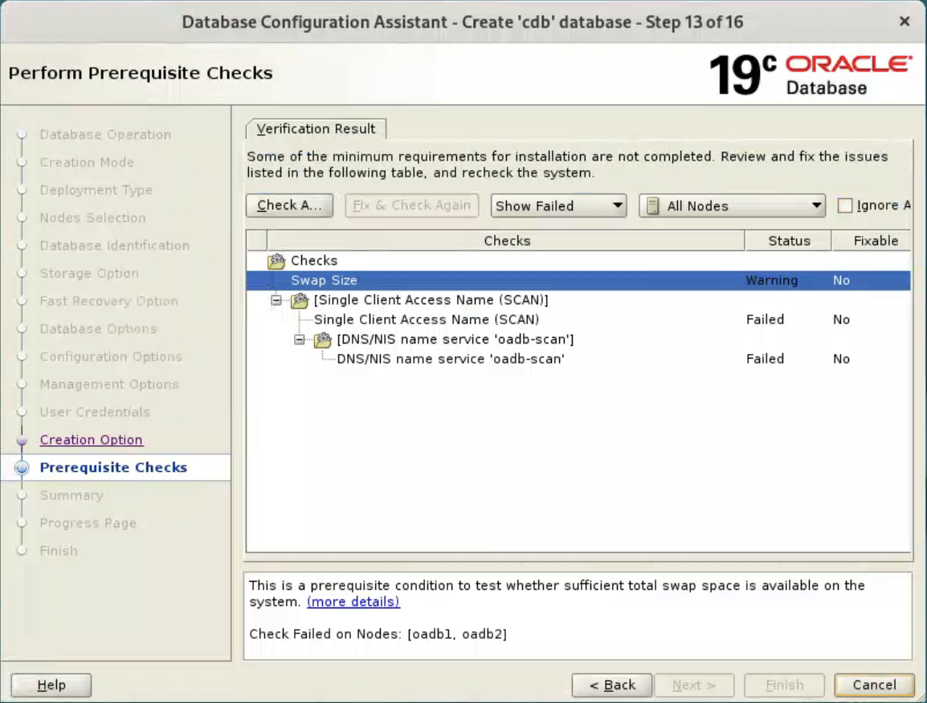Screen dimensions: 927x703
Task: Open Help for this wizard
Action: (x=51, y=685)
